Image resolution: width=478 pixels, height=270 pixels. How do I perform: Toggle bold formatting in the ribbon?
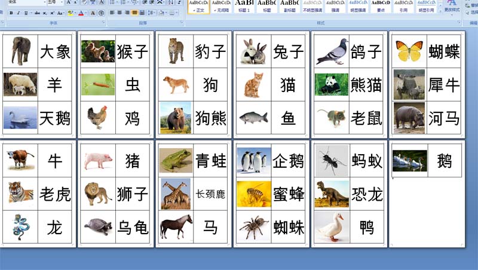(11, 13)
